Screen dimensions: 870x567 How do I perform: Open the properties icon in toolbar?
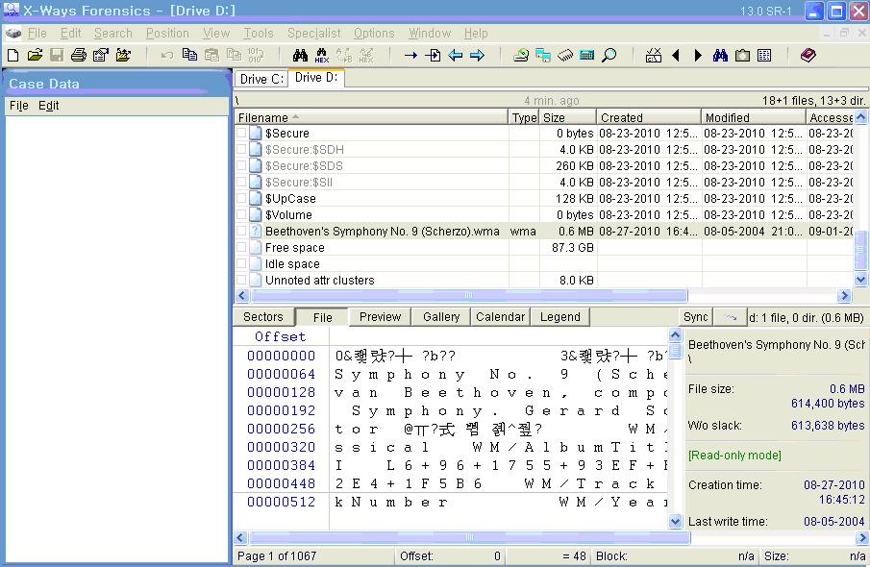[x=101, y=55]
